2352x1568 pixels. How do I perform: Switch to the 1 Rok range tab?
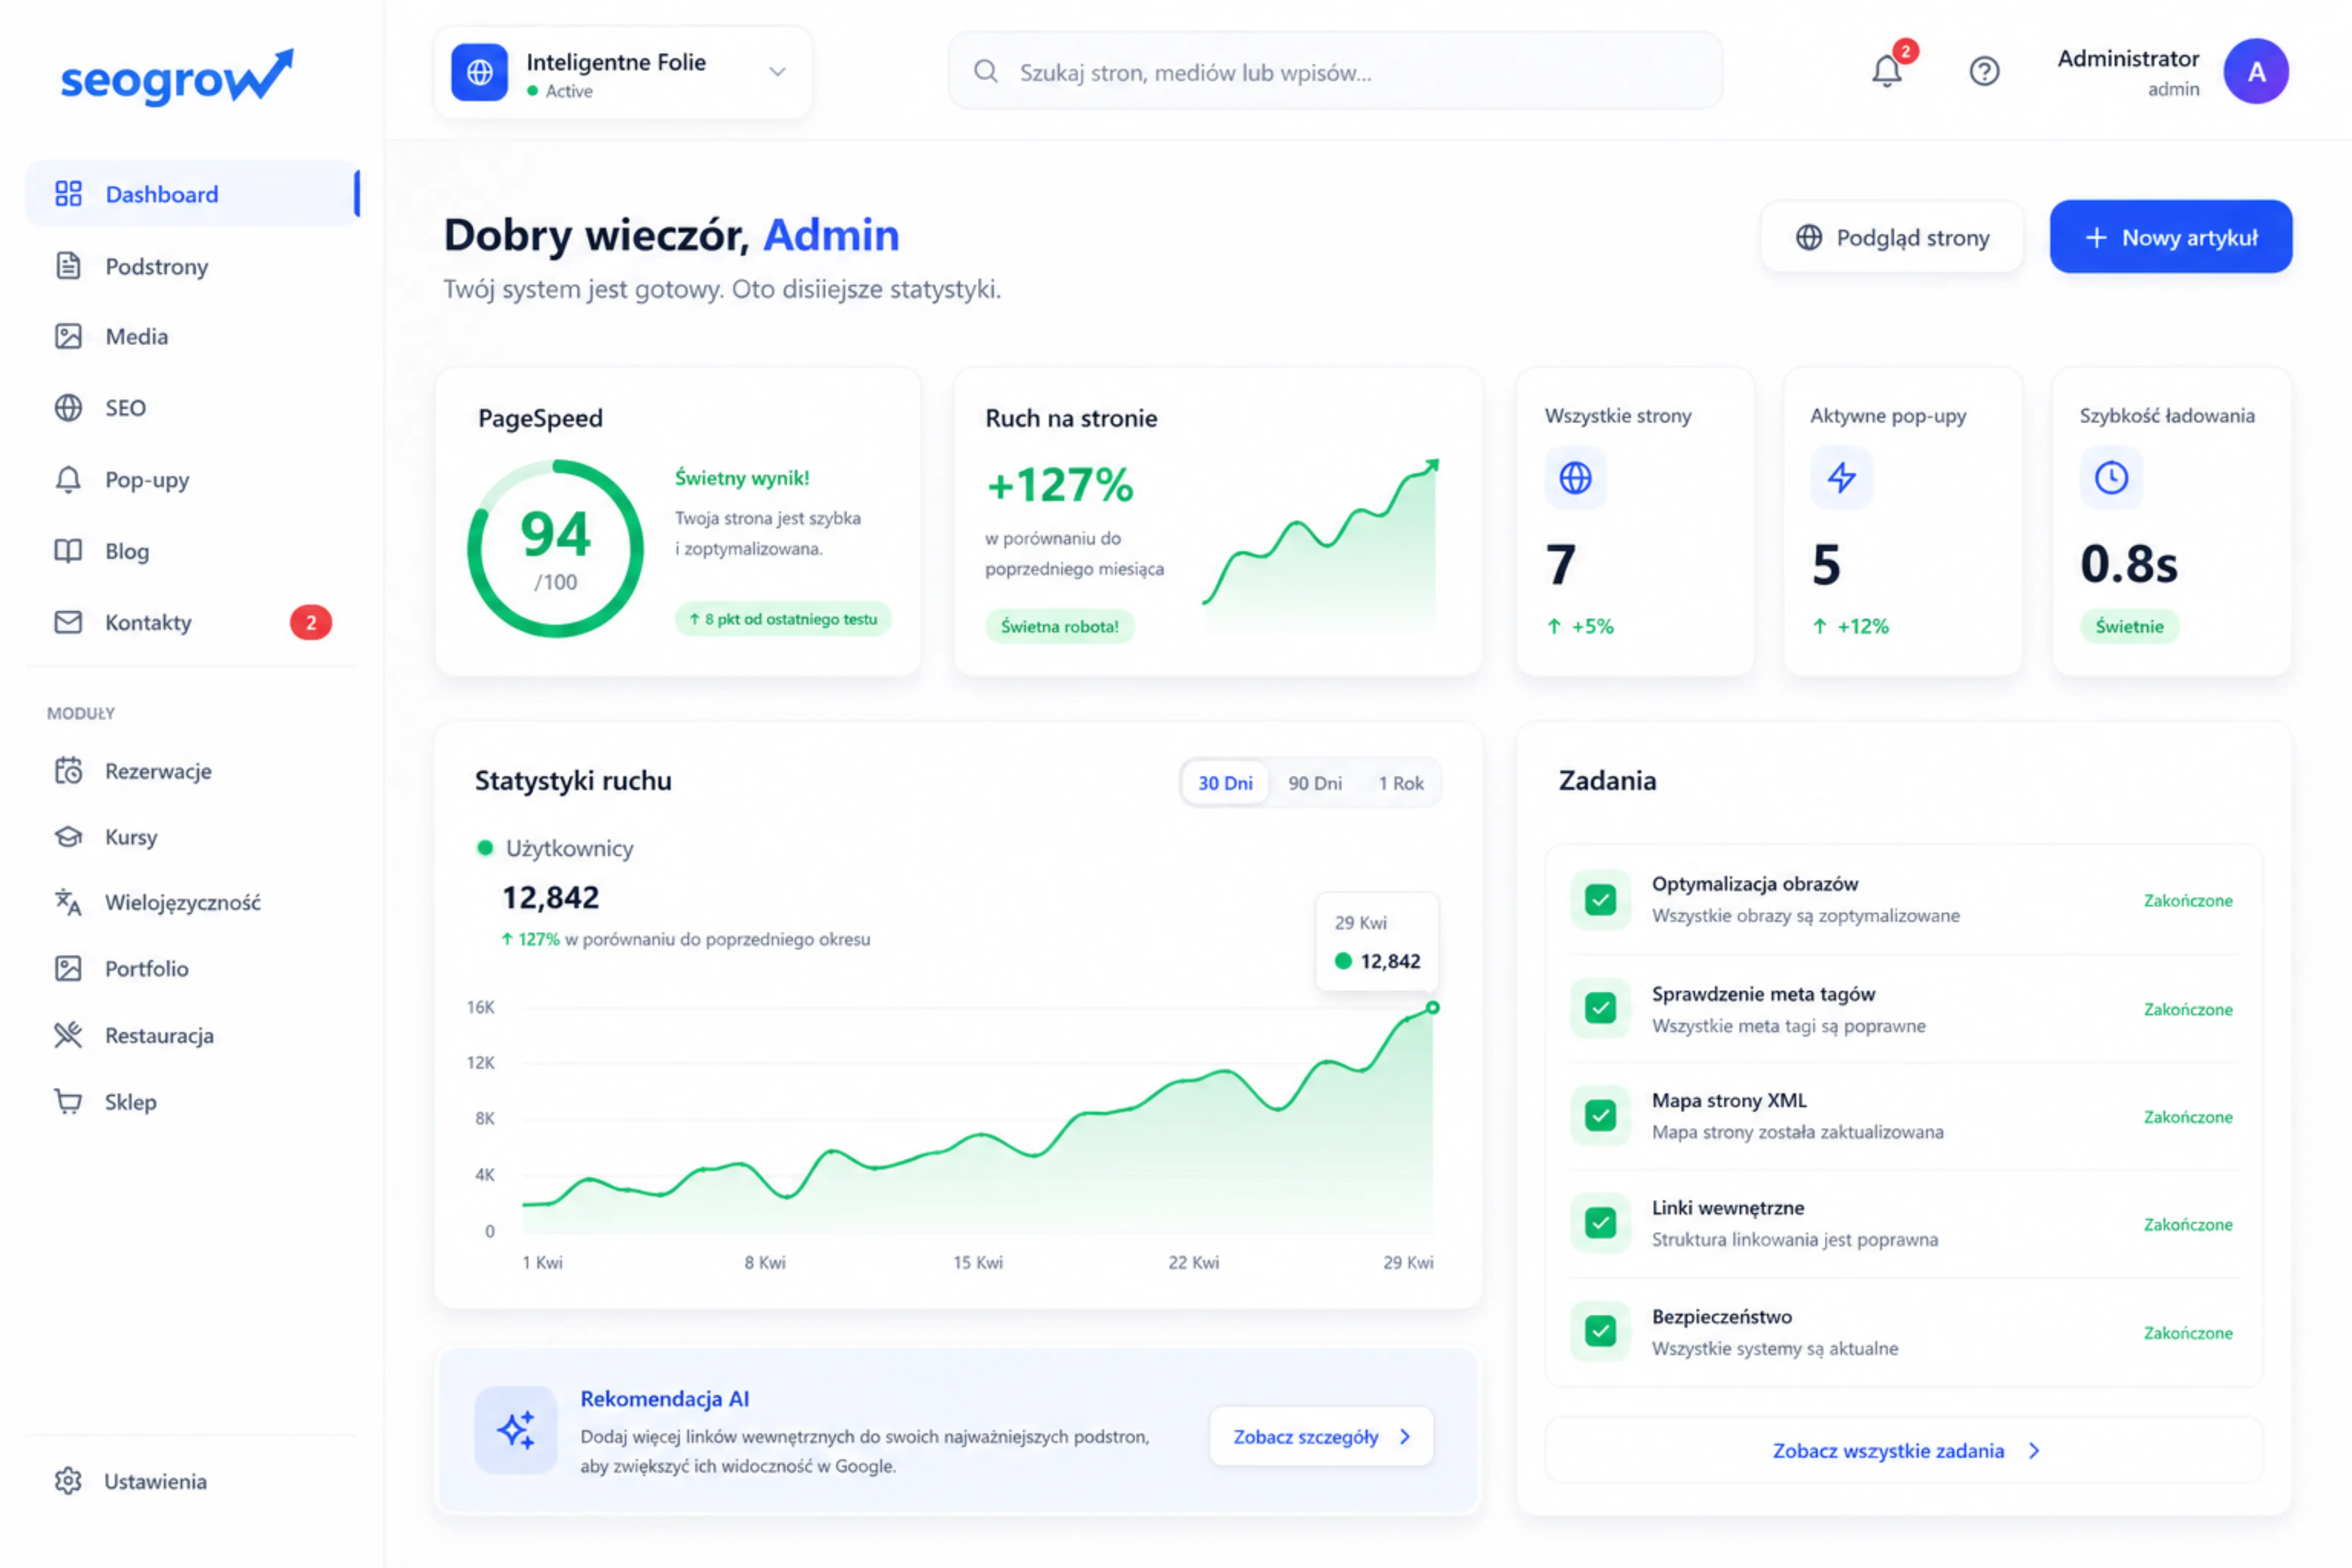coord(1401,783)
